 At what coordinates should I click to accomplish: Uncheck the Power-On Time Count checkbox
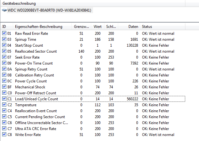4,63
